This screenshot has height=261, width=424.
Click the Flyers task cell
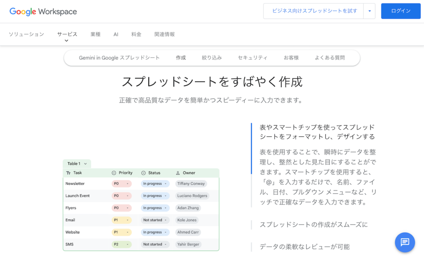[x=71, y=208]
